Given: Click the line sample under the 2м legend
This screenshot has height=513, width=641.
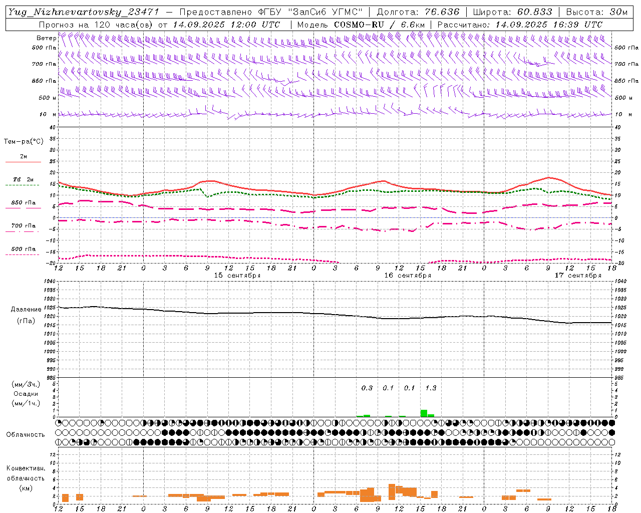Looking at the screenshot, I should tap(23, 162).
